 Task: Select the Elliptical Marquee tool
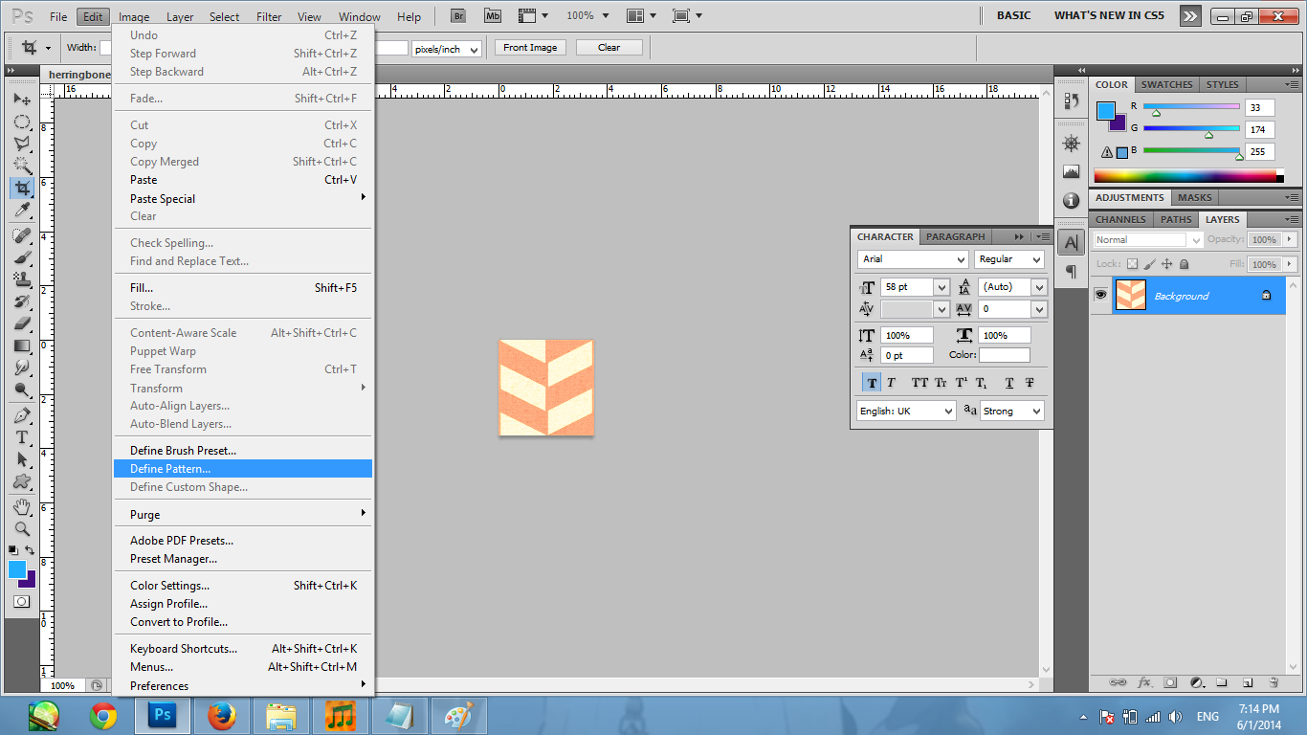click(22, 122)
